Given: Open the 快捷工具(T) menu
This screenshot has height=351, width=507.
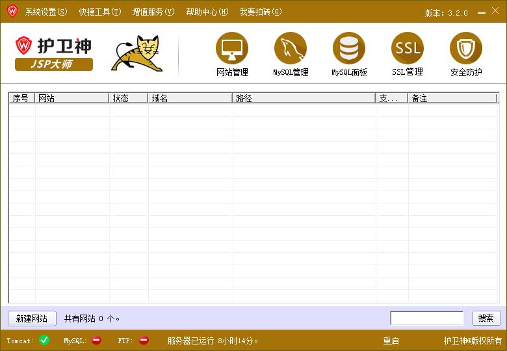Looking at the screenshot, I should [x=100, y=12].
